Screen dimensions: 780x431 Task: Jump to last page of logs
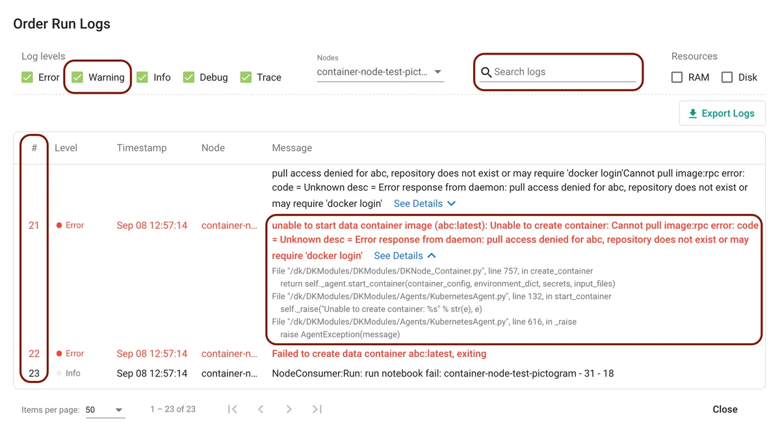click(317, 409)
